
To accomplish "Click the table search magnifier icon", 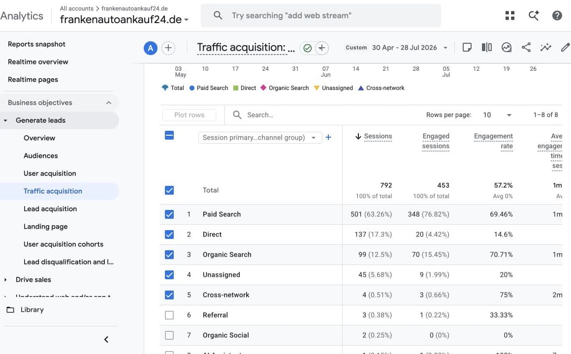I will (x=237, y=115).
